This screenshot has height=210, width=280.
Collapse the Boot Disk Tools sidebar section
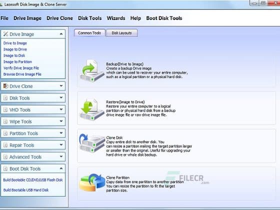tap(61, 168)
